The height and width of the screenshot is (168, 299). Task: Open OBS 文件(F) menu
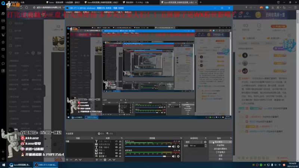pyautogui.click(x=69, y=12)
